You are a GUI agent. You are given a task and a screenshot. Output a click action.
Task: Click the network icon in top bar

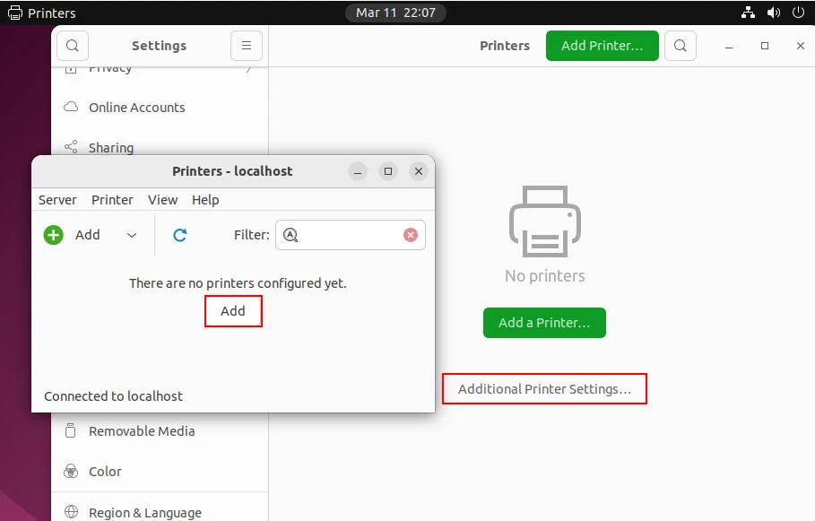[x=749, y=13]
